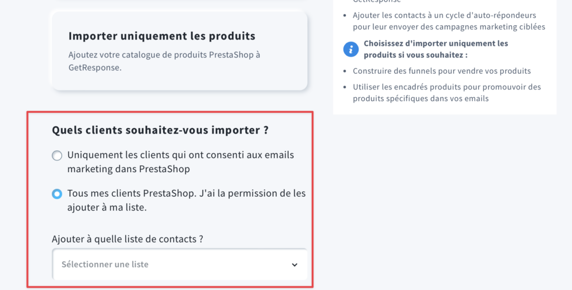The image size is (572, 290).
Task: Click the 'Quels clients souhaitez-vous importer ?' heading
Action: point(160,130)
